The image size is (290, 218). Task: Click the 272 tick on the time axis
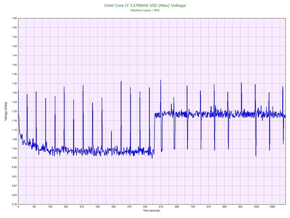click(x=82, y=207)
